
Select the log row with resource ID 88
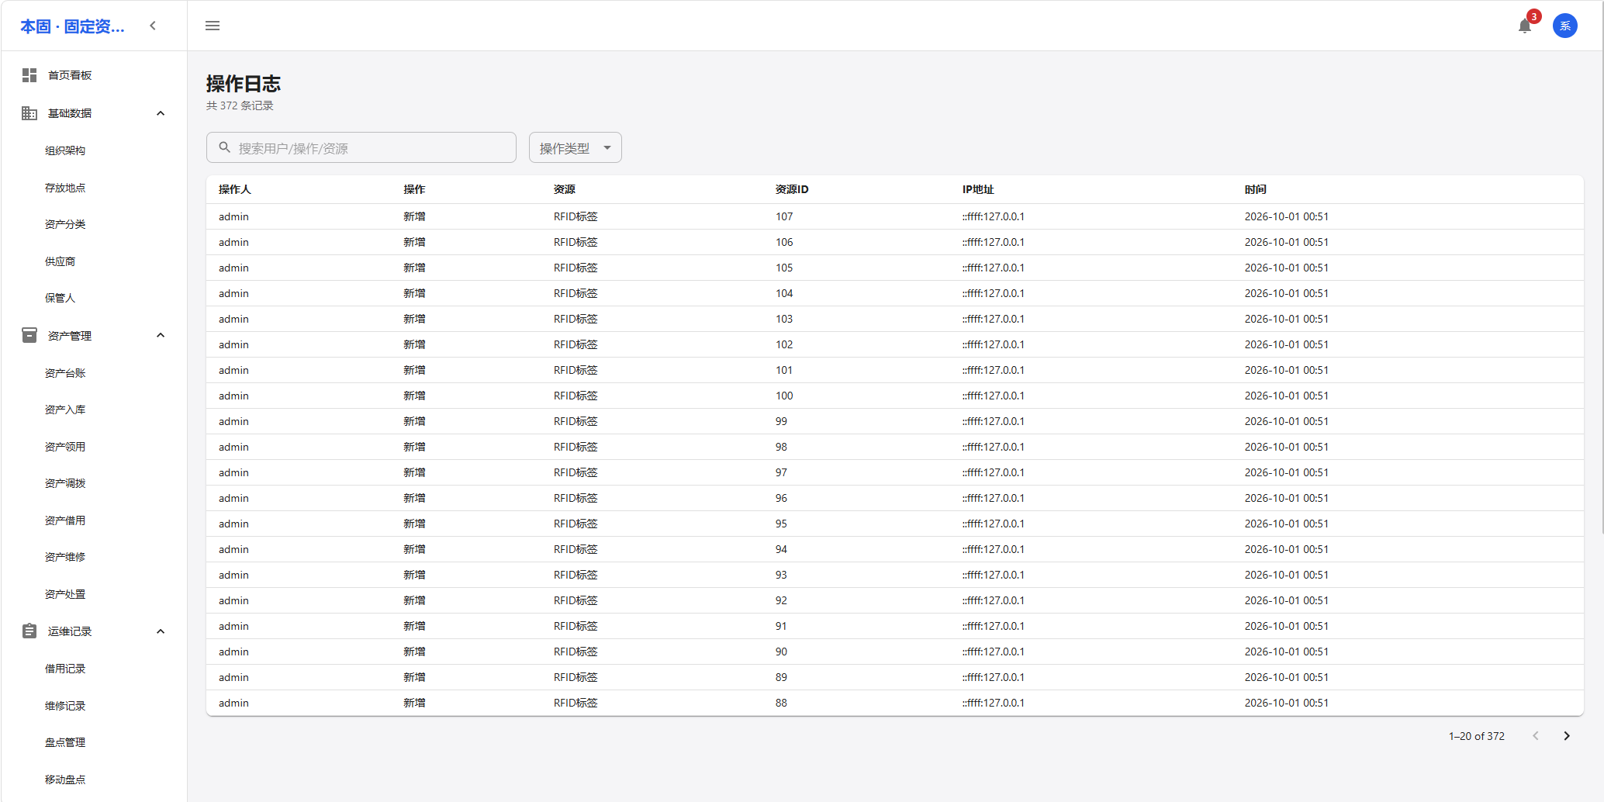point(895,703)
